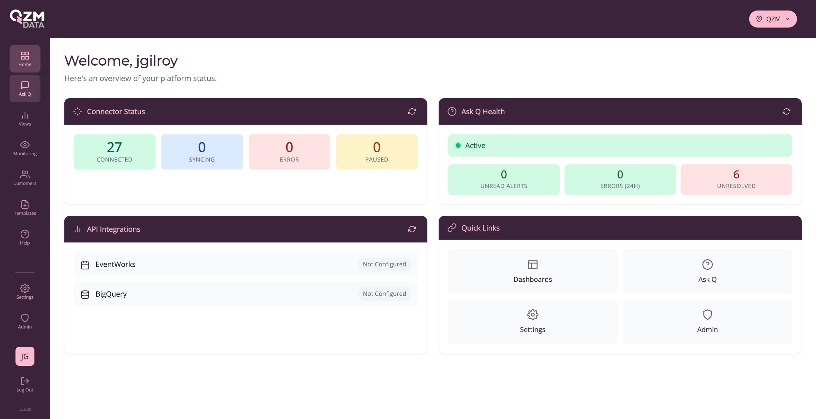The height and width of the screenshot is (419, 816).
Task: Open Admin from the sidebar
Action: pos(25,321)
